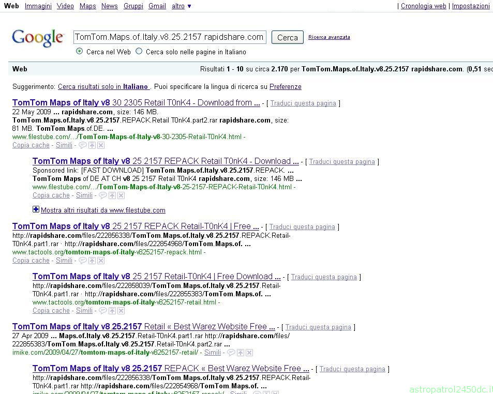Expand more results from www.filestube.com plus icon
This screenshot has height=394, width=493.
(x=36, y=209)
